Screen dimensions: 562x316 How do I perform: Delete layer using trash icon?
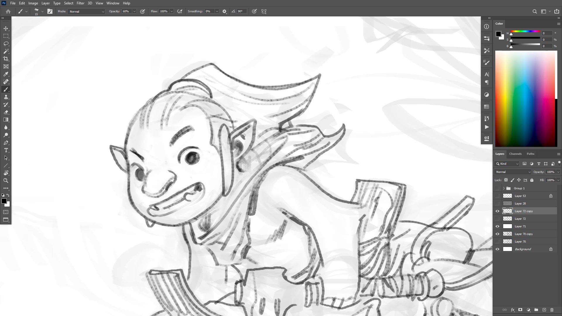552,310
